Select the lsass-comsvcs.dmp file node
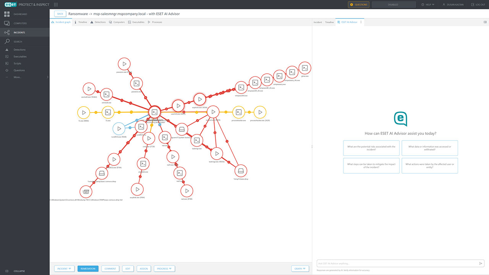Viewport: 489px width, 275px height. (101, 174)
